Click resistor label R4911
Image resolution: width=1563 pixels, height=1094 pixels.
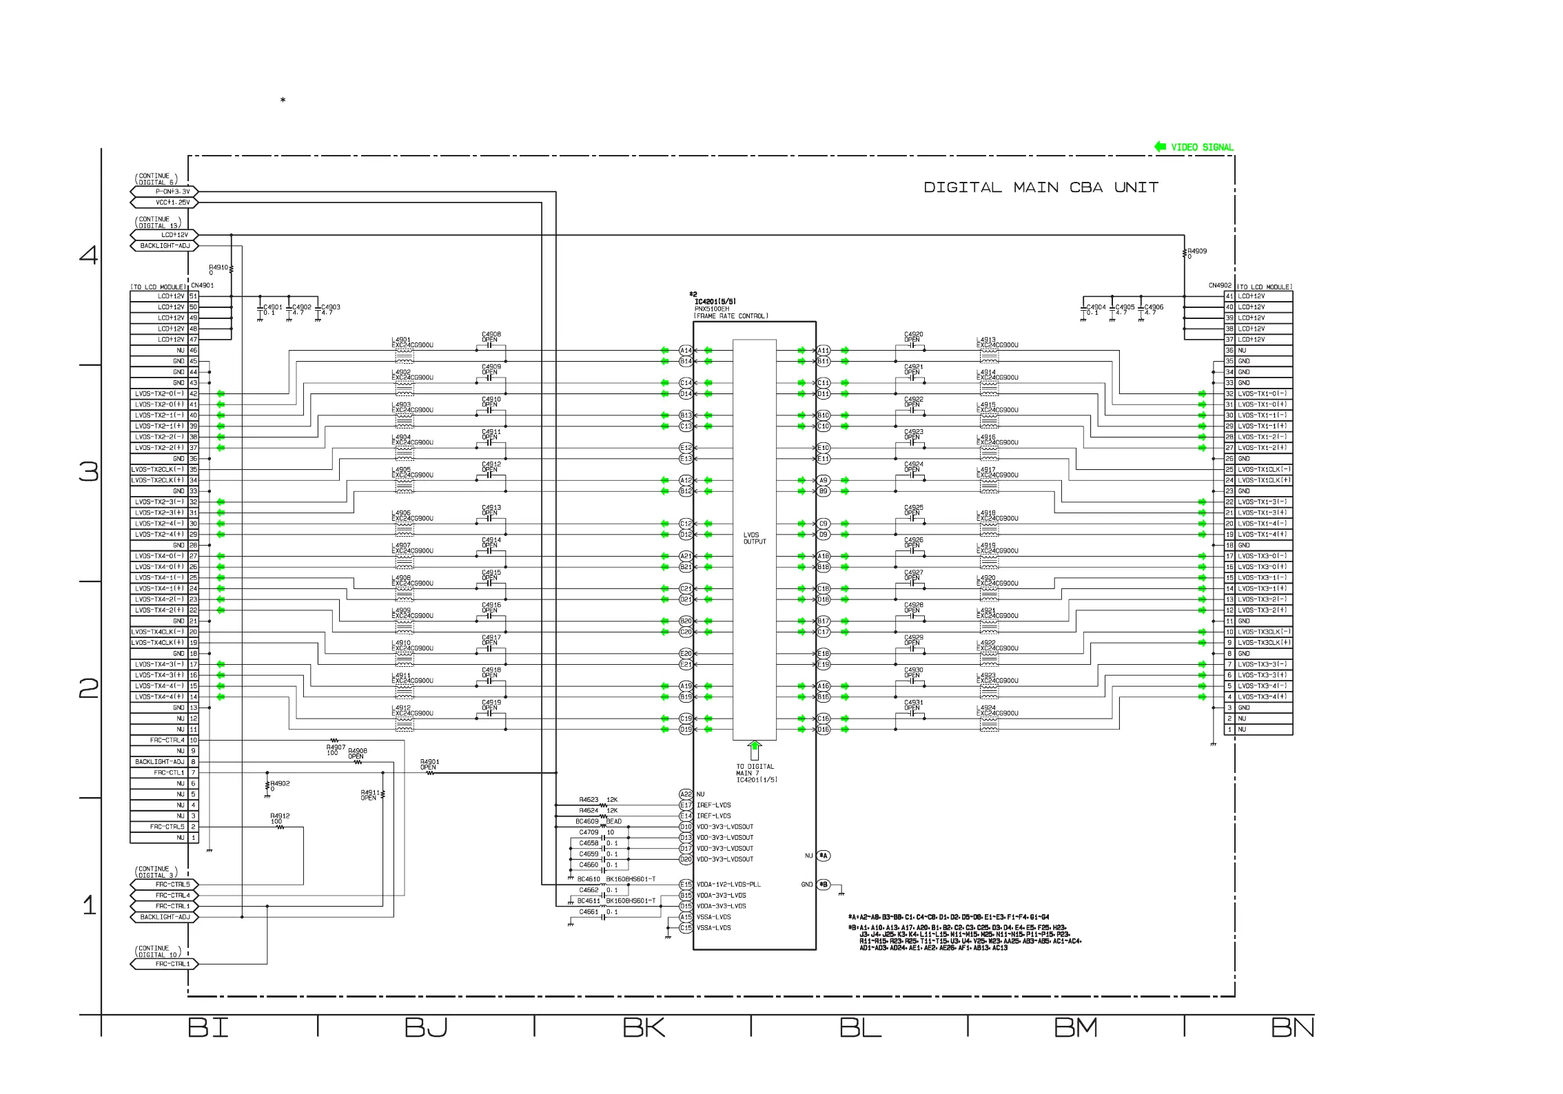[x=370, y=793]
